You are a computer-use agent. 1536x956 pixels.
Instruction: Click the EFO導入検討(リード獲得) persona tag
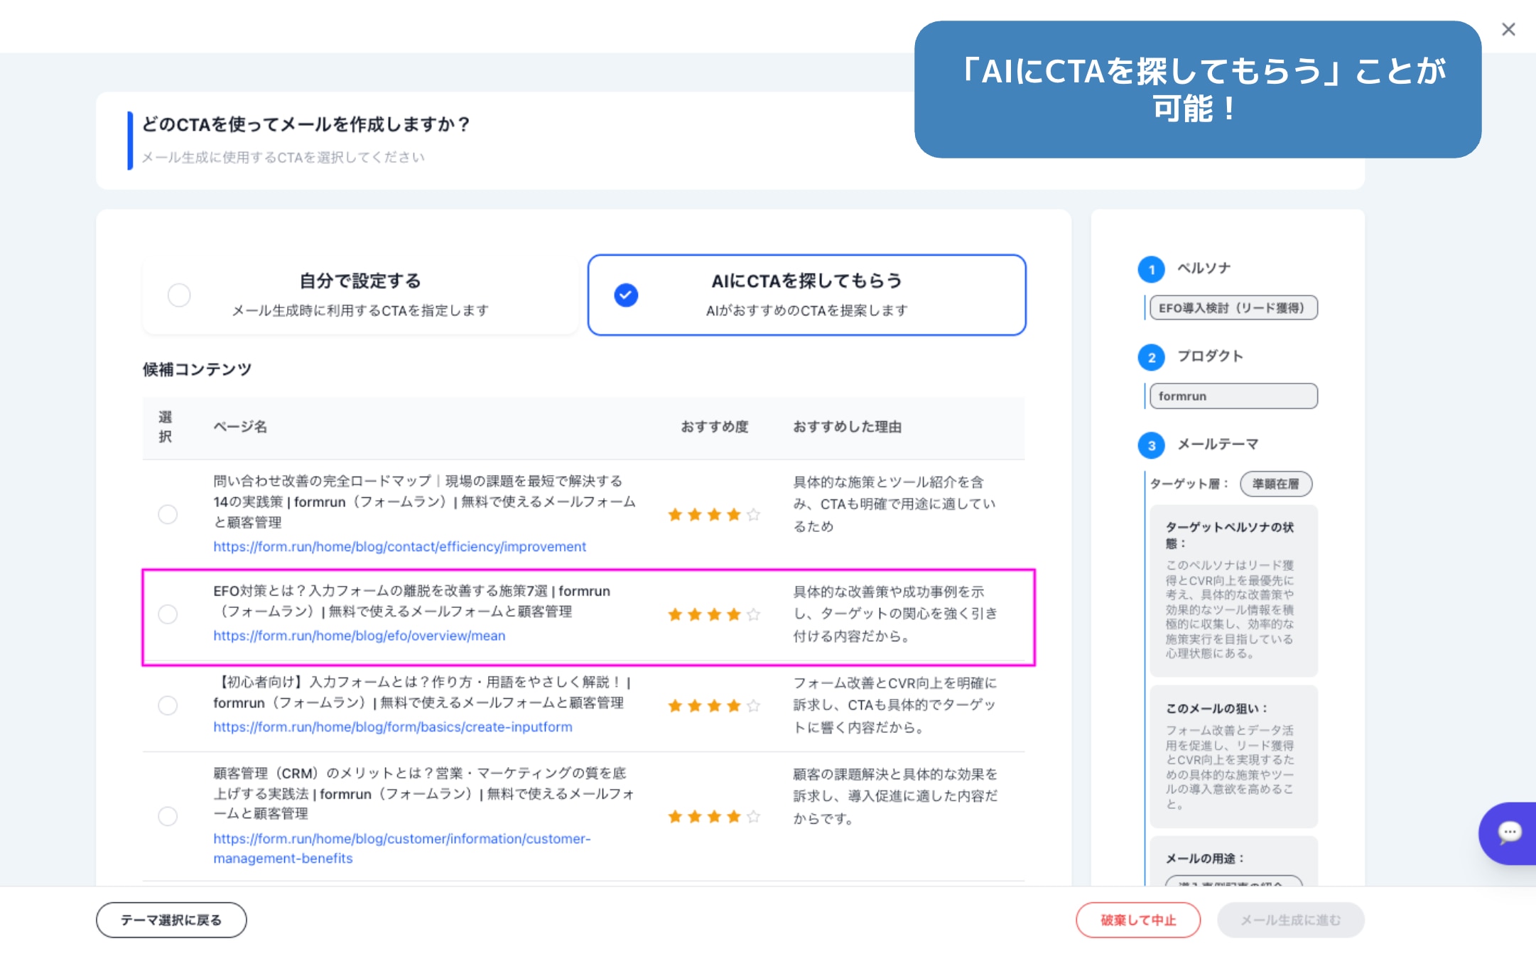point(1233,308)
